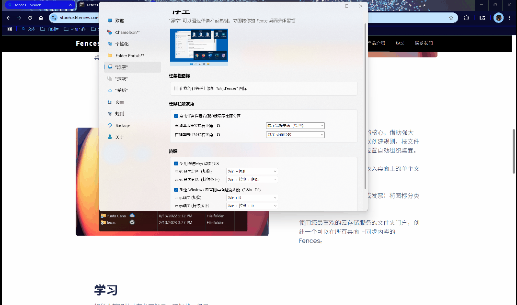Screen dimensions: 517x305
Task: Toggle the Windows 'Win+D' replace checkbox
Action: 176,190
